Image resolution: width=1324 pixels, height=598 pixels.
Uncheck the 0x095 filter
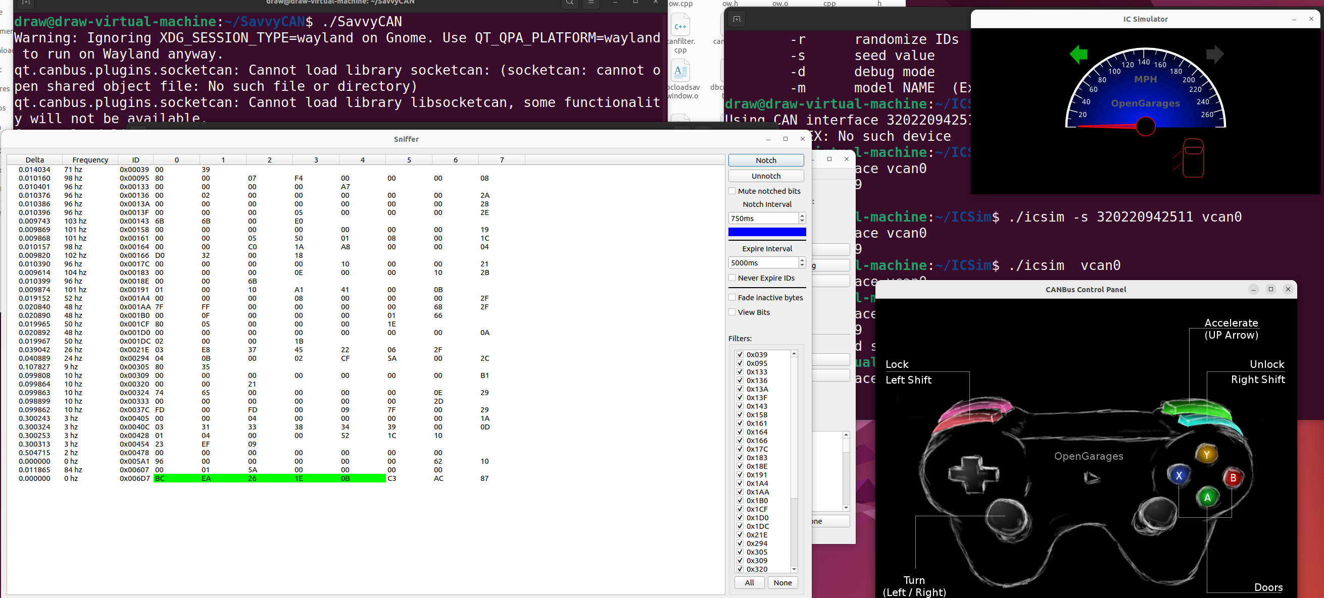740,363
